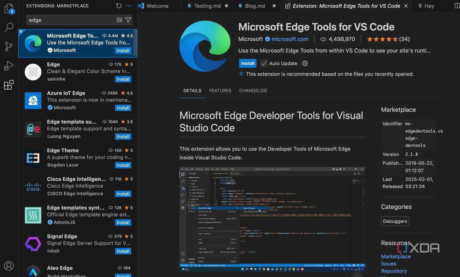Screen dimensions: 460x277
Task: Open the CHANGELOG tab
Action: pos(253,91)
